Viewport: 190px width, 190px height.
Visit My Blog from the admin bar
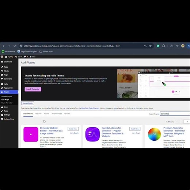point(9,57)
